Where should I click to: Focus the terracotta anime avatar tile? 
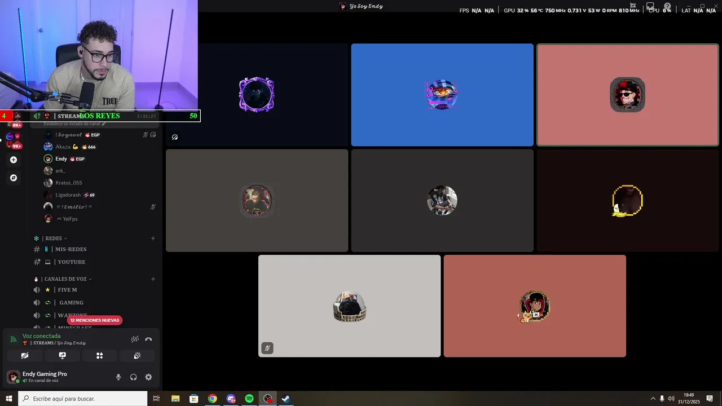[535, 306]
